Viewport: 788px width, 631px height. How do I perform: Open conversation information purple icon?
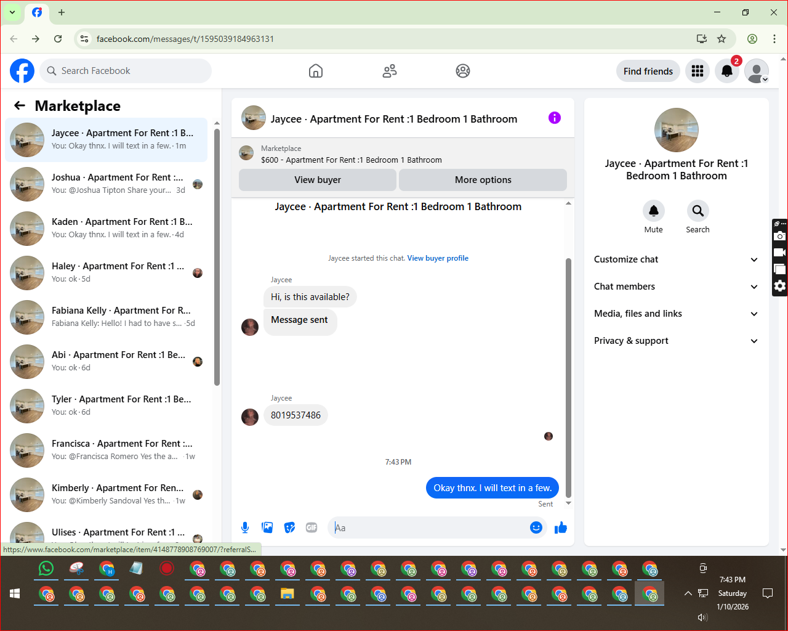pyautogui.click(x=555, y=118)
